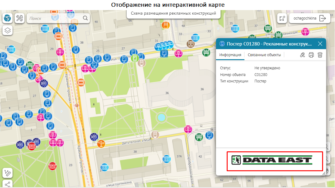
Task: Grab the panel resize handle corner
Action: tap(323, 173)
